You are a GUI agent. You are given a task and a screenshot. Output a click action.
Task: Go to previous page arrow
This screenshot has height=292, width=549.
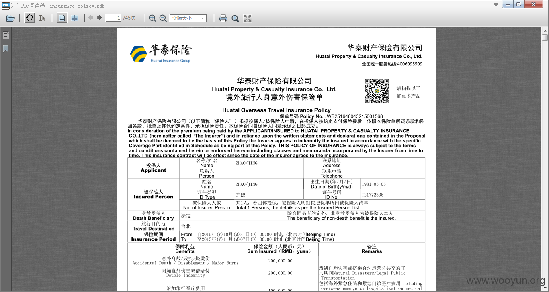click(91, 18)
